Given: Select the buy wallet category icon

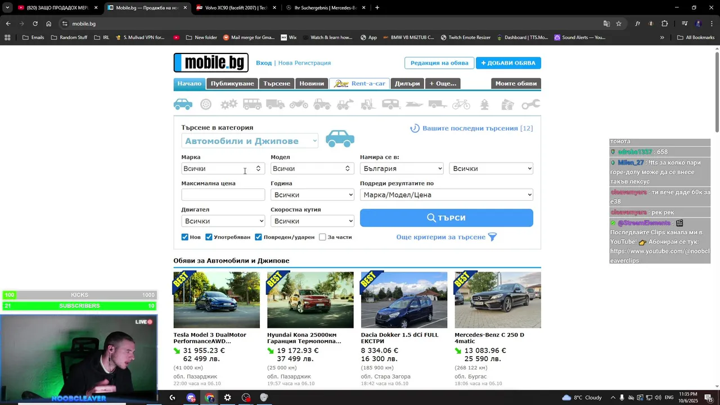Looking at the screenshot, I should coord(507,104).
